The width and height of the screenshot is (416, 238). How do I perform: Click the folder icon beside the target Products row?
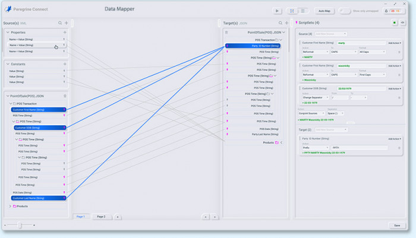click(277, 142)
